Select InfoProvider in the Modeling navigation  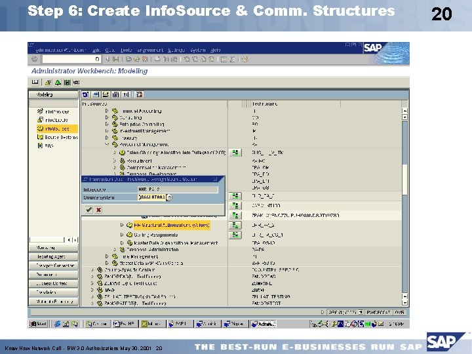(54, 111)
